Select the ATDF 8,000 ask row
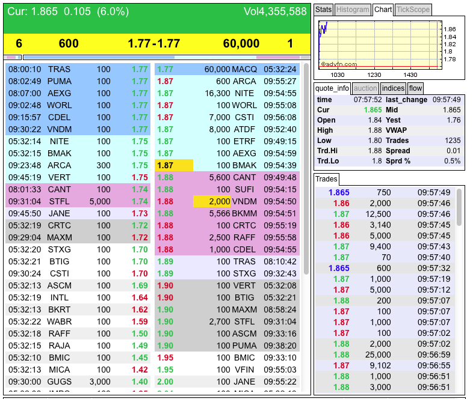This screenshot has height=399, width=473. click(227, 129)
